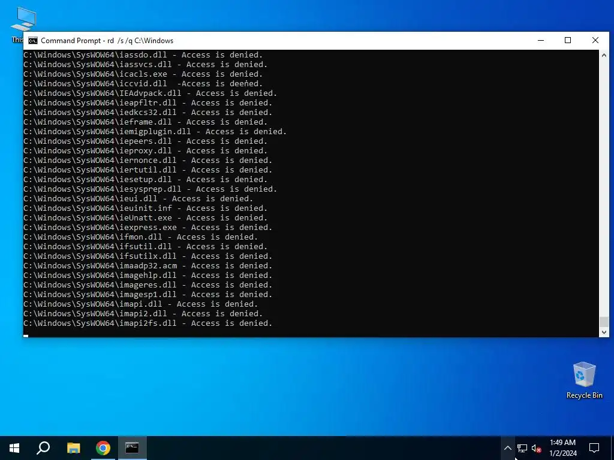614x460 pixels.
Task: Launch File Explorer from taskbar
Action: coord(73,448)
